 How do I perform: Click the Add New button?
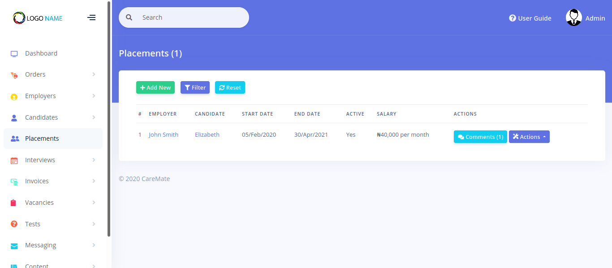coord(155,88)
